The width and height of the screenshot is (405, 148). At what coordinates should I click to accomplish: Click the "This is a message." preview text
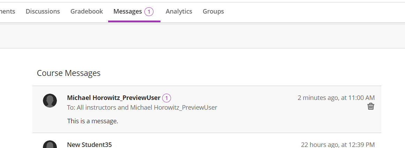(x=93, y=122)
